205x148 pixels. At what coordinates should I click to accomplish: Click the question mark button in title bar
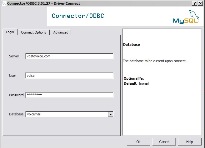[195, 3]
